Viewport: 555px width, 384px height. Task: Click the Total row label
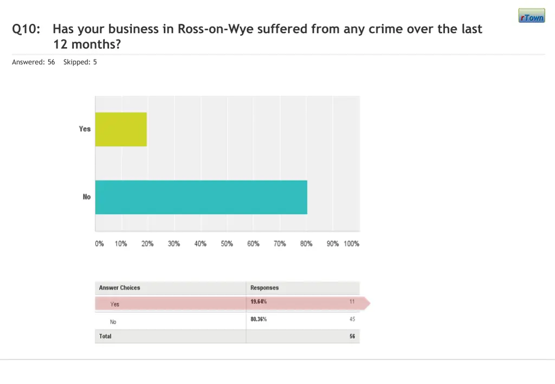pyautogui.click(x=105, y=336)
